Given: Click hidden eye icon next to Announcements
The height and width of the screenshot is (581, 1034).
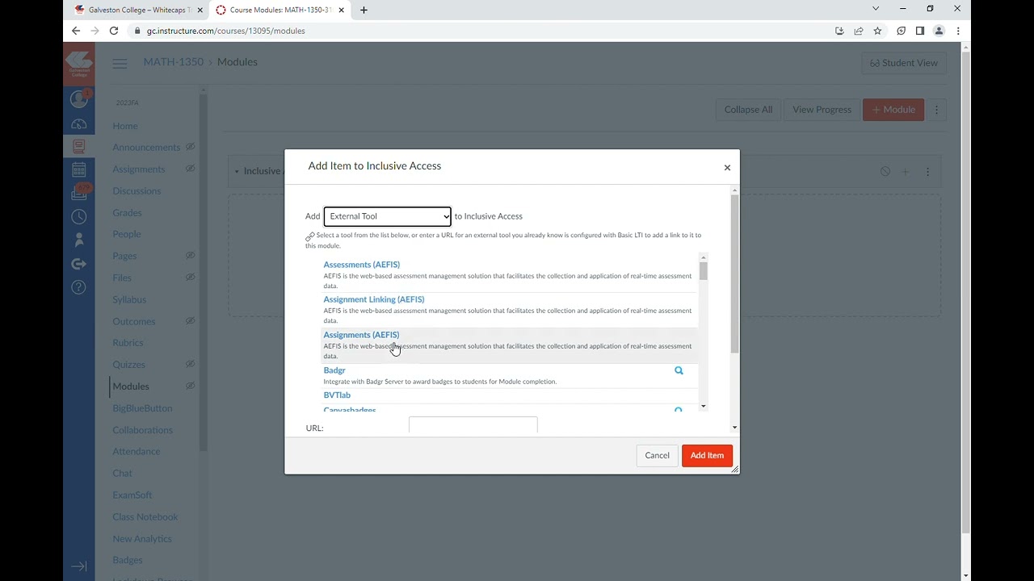Looking at the screenshot, I should 191,147.
